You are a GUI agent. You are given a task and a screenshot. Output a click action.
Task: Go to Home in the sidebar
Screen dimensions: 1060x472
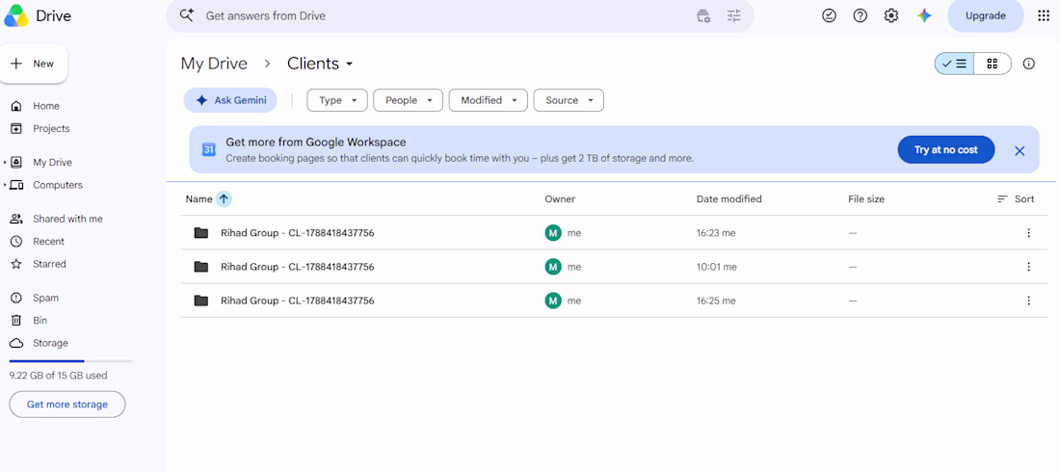point(46,106)
